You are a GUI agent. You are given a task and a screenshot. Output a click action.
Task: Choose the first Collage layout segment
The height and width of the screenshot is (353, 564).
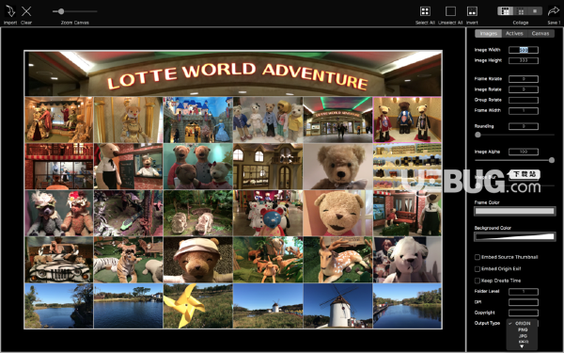[506, 11]
